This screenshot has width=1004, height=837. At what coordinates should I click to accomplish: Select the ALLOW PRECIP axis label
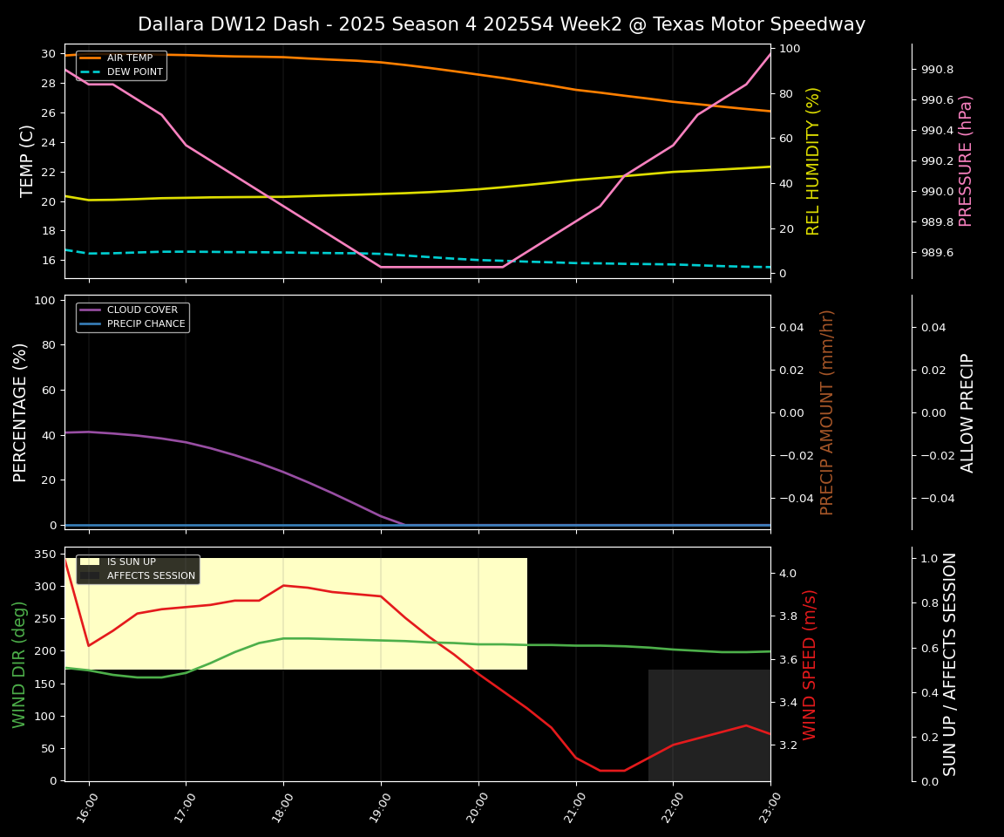coord(967,412)
